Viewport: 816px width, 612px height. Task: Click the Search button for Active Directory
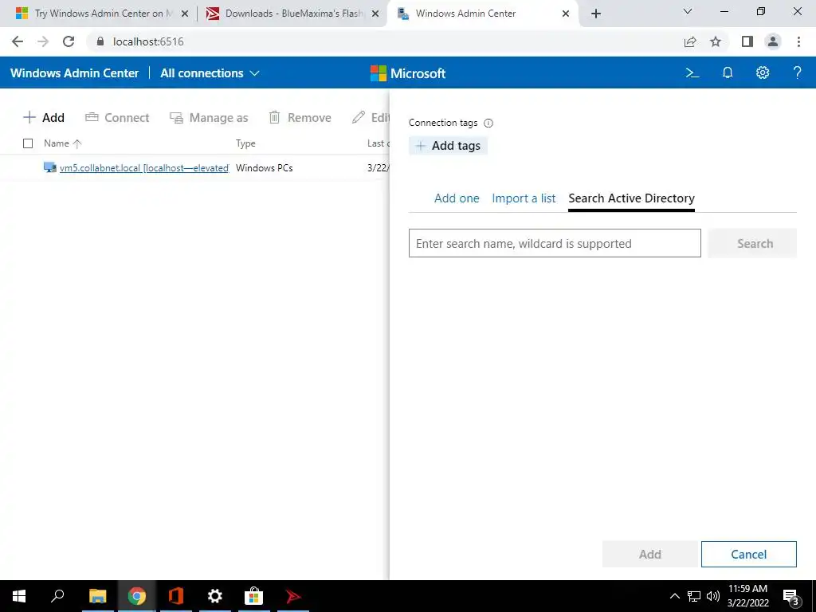pos(752,244)
